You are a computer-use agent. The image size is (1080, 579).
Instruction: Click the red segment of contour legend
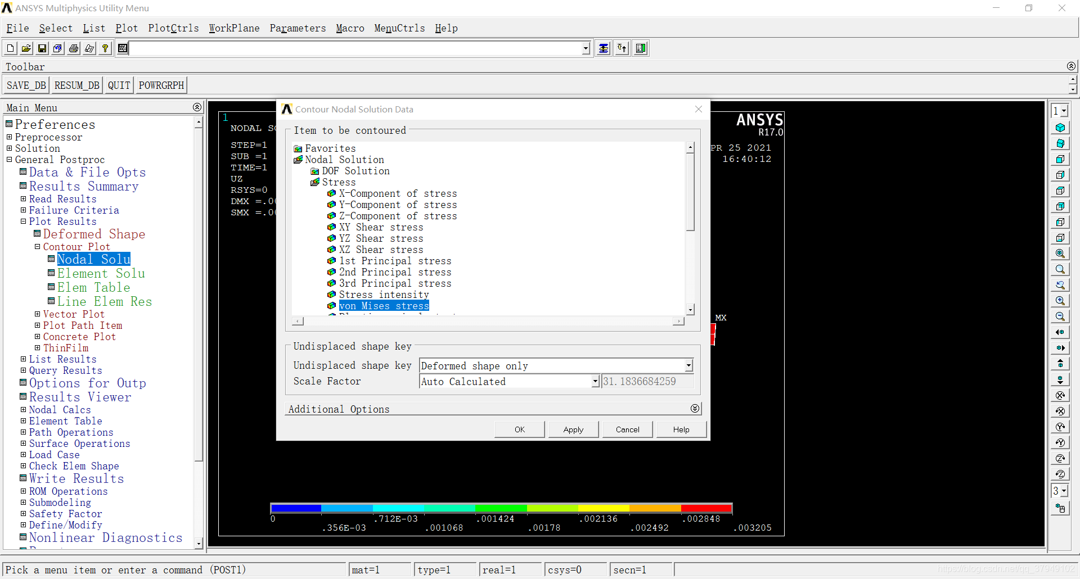pyautogui.click(x=706, y=508)
